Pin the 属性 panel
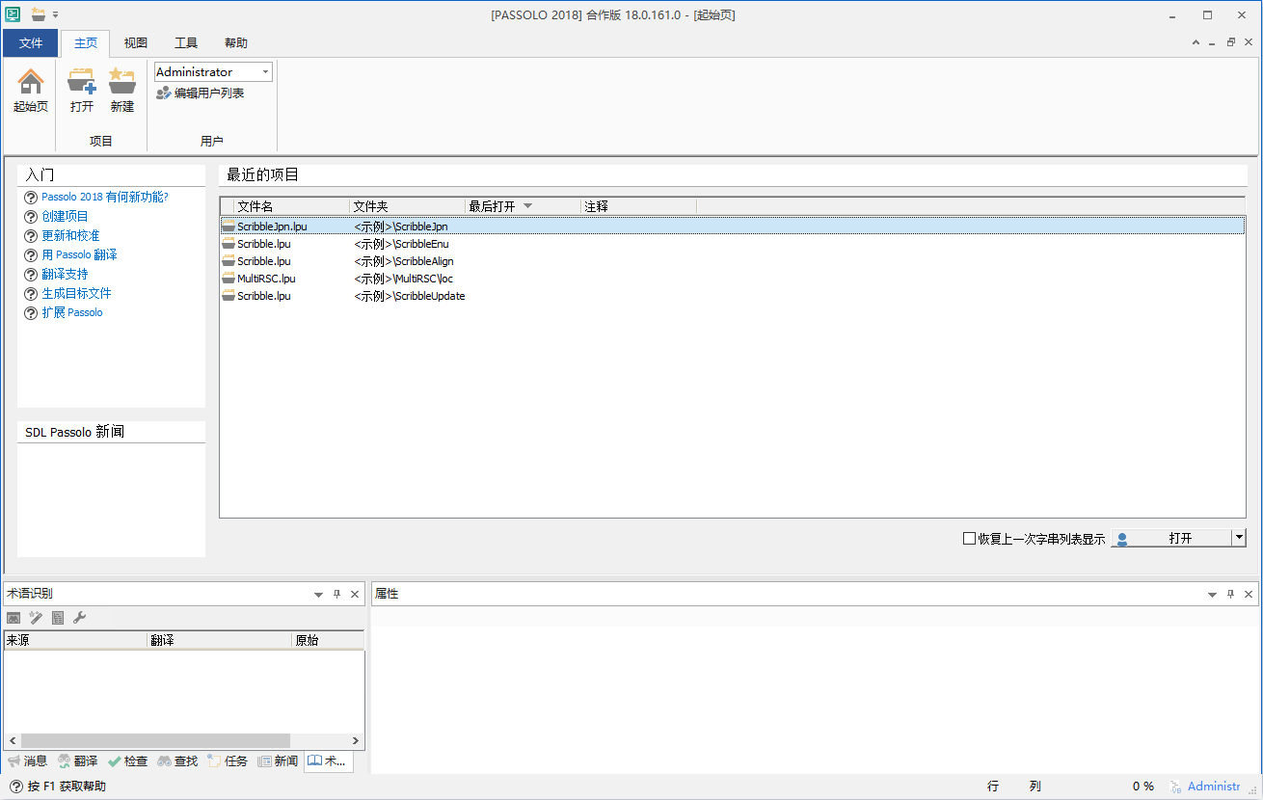Image resolution: width=1263 pixels, height=800 pixels. (1231, 595)
